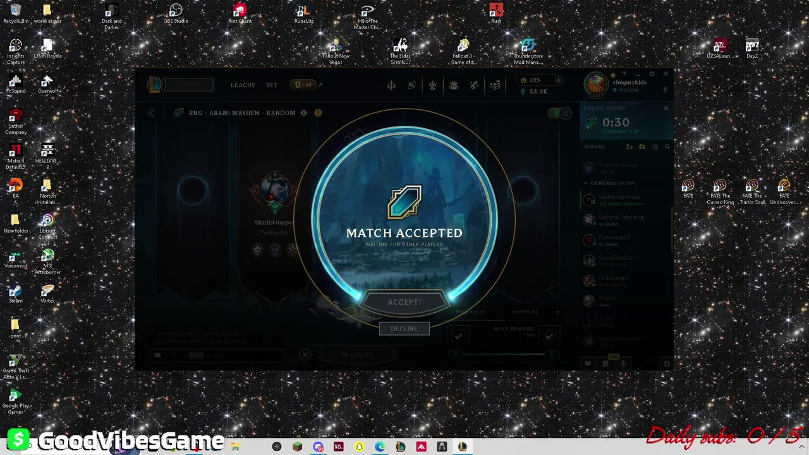Click the add friend icon in Social panel
The width and height of the screenshot is (809, 455).
tap(629, 147)
